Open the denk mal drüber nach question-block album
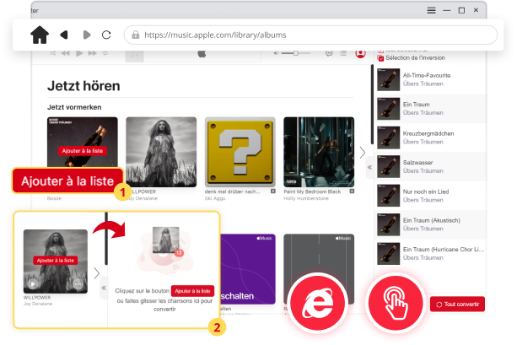 tap(240, 152)
